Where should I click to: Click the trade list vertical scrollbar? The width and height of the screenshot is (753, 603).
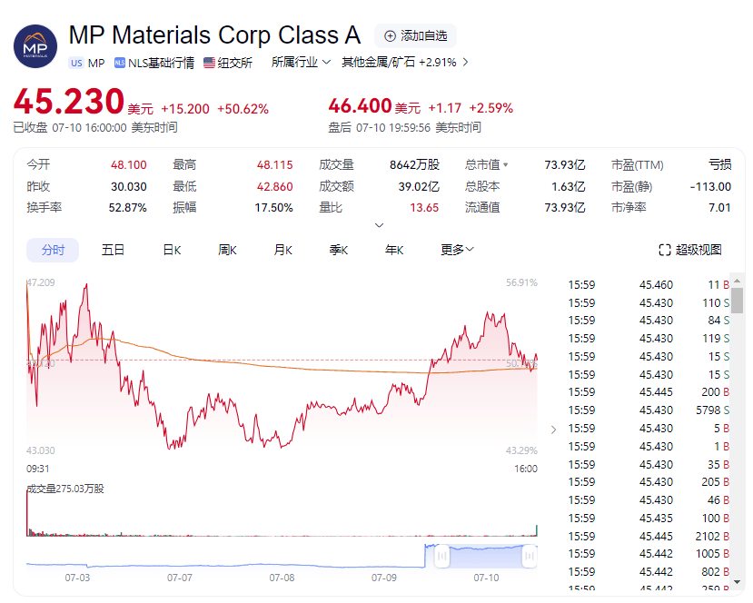click(x=738, y=300)
